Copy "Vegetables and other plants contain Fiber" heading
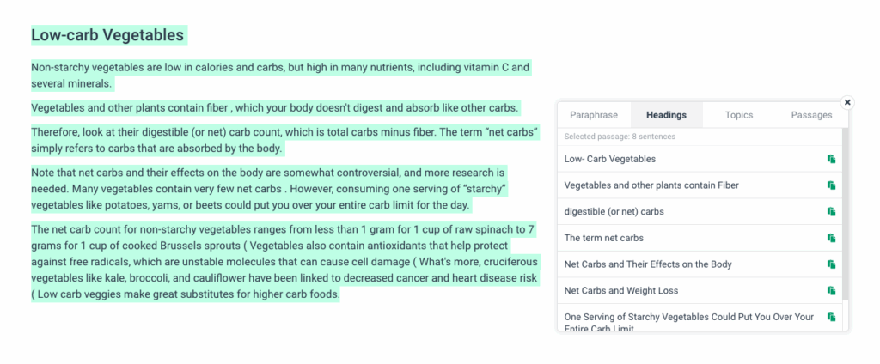 (x=832, y=185)
